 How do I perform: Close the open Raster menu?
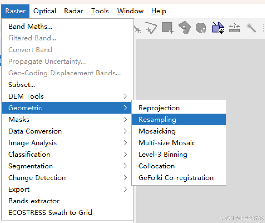15,11
